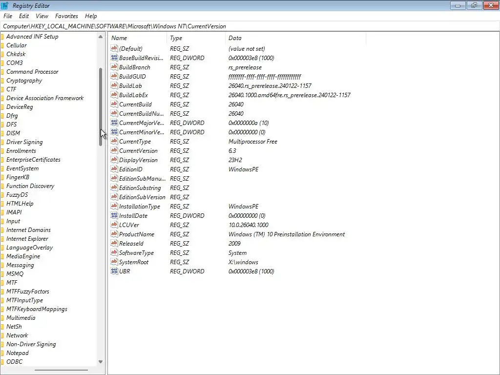Click the rs_prerelease data cell

(245, 67)
